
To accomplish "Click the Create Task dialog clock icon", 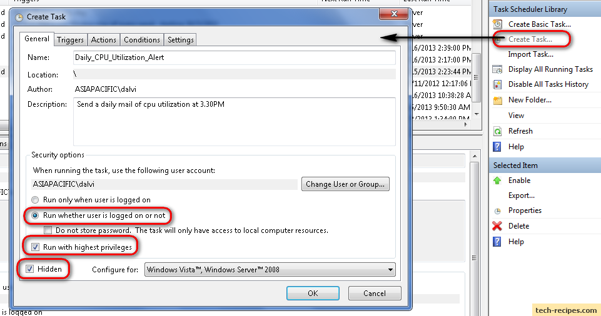I will [x=19, y=17].
